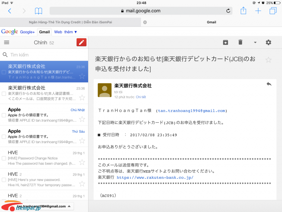Open the account switcher arrow by the Gmail address
This screenshot has height=212, width=282.
[69, 206]
